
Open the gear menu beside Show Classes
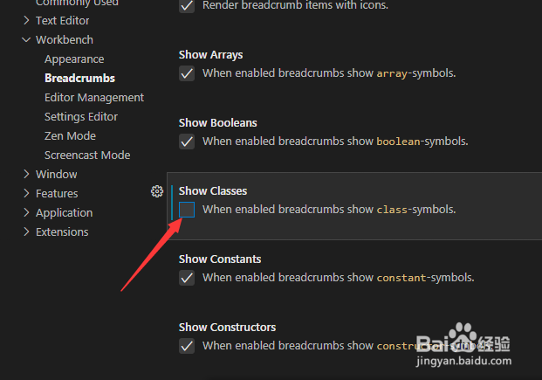[x=157, y=191]
